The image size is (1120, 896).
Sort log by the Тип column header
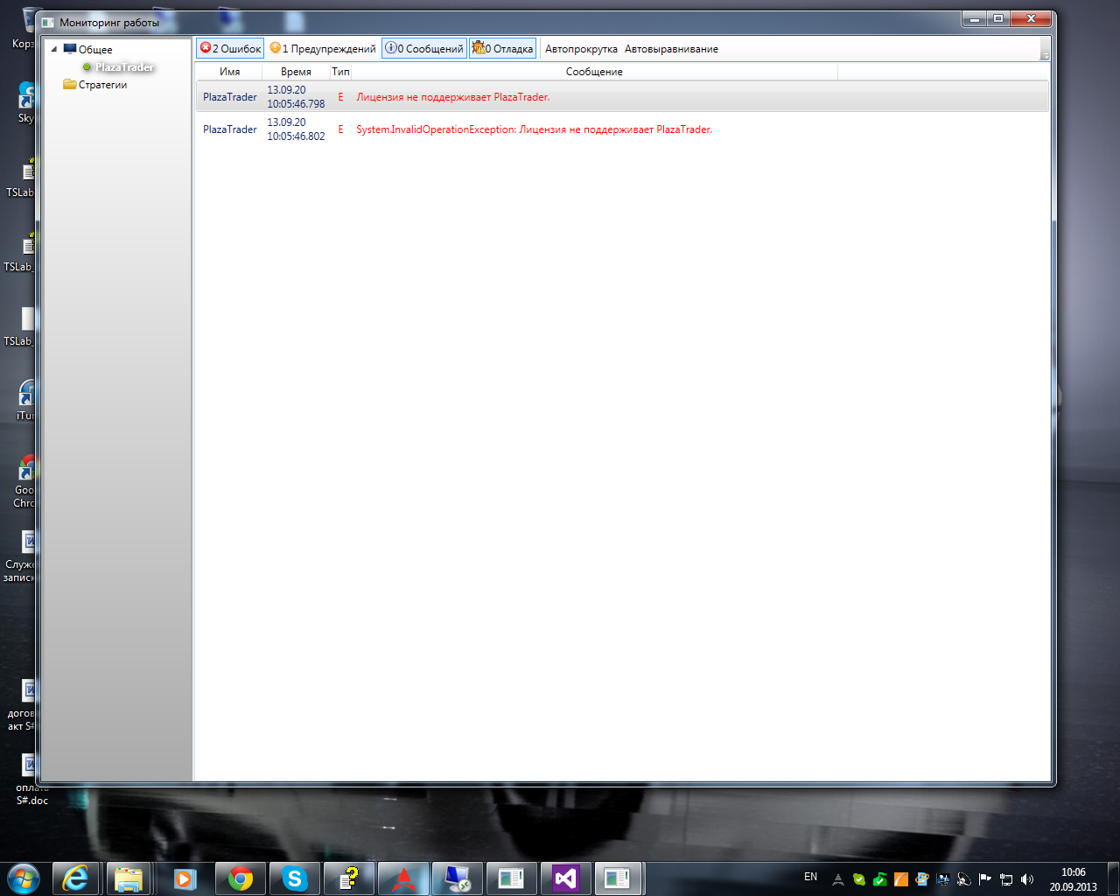(340, 72)
